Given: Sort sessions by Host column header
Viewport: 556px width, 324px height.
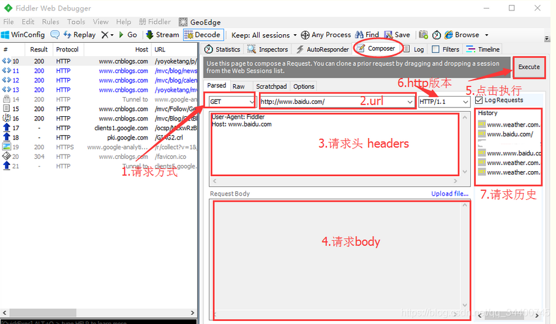Looking at the screenshot, I should (118, 50).
